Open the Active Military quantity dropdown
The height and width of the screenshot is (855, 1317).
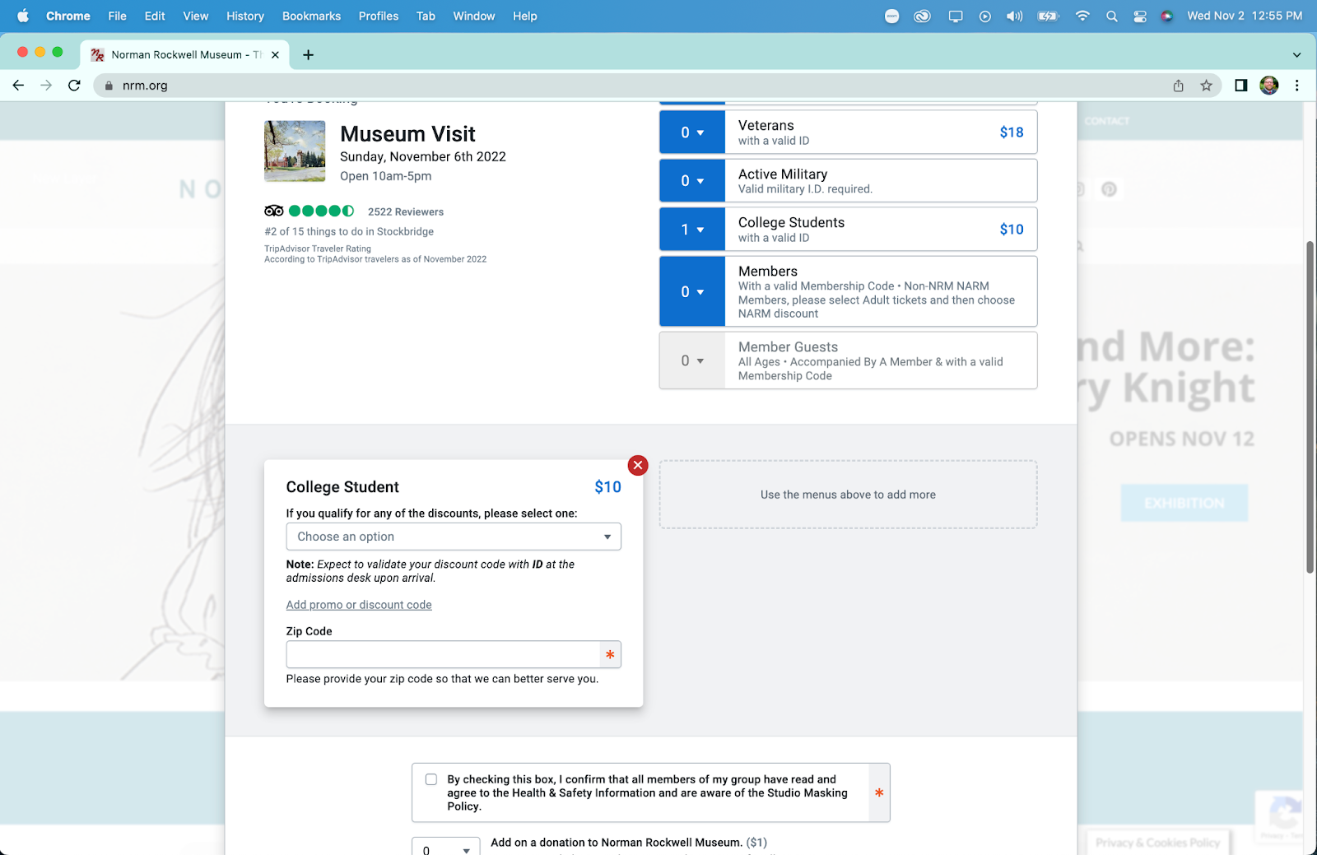[692, 180]
